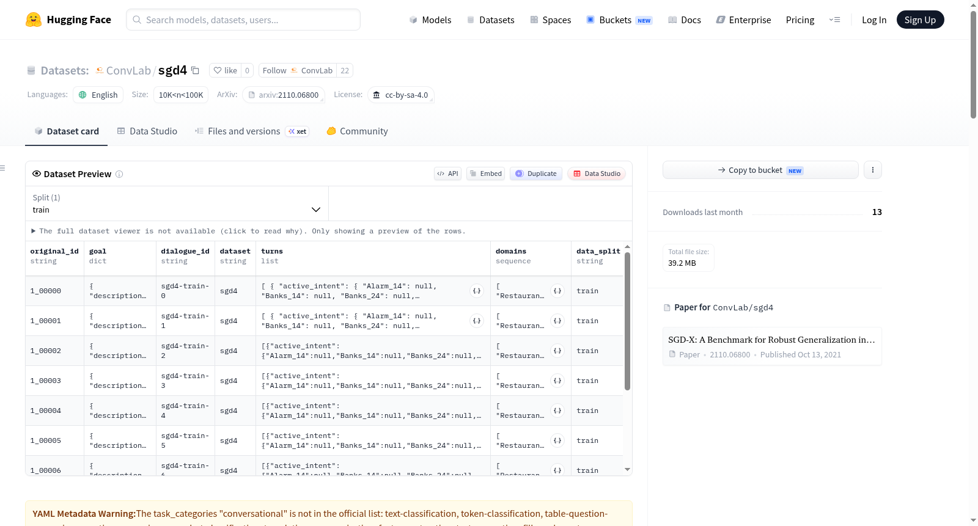Like the dataset with the heart button

tap(225, 70)
